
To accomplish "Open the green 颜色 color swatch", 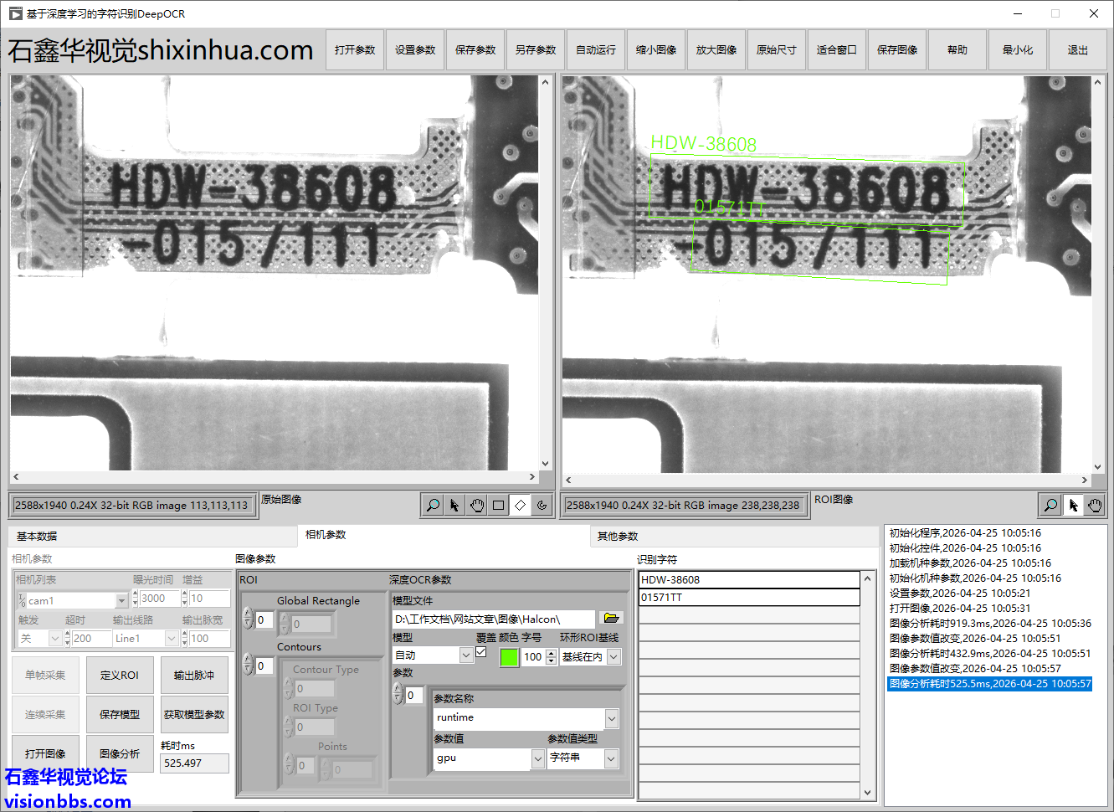I will click(509, 657).
